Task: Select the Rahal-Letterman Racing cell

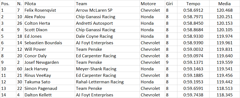Action: pos(107,82)
